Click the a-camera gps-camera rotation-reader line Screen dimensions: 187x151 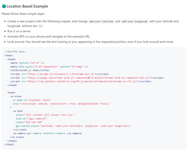47,133
